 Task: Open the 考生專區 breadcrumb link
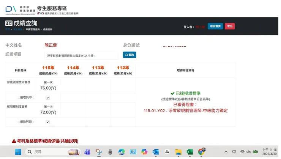18,29
